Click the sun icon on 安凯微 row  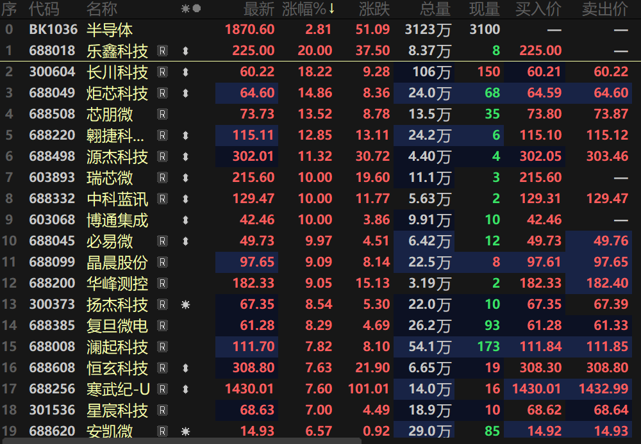[x=186, y=431]
